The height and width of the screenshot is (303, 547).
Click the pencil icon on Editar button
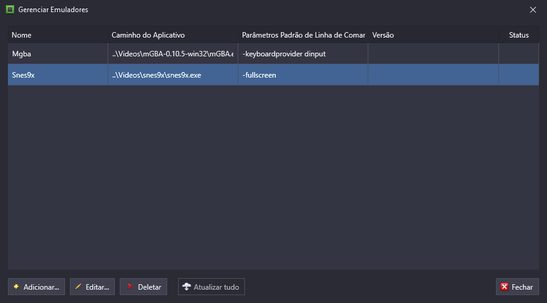78,287
